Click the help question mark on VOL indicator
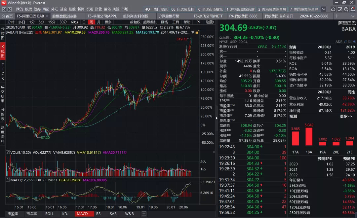 point(8,152)
